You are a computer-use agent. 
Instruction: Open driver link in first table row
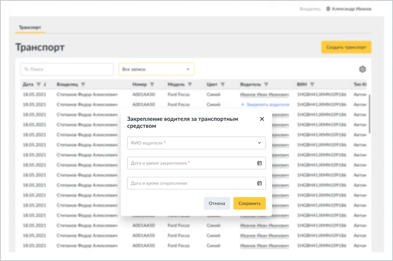[264, 94]
